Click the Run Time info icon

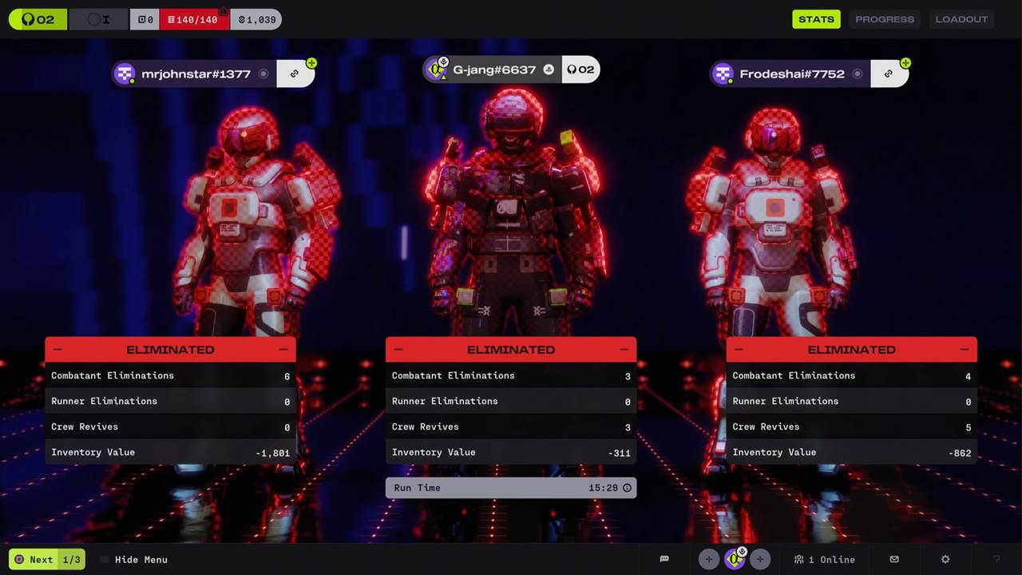(627, 488)
